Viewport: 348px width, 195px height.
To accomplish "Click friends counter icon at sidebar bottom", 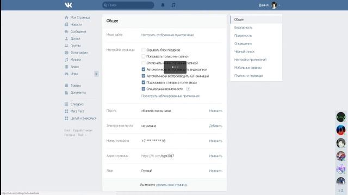I will click(341, 191).
